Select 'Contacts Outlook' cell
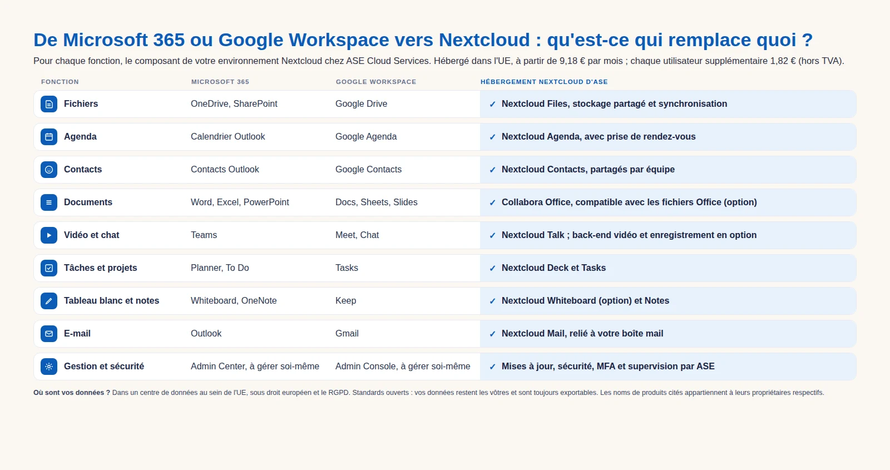Image resolution: width=890 pixels, height=470 pixels. tap(225, 170)
